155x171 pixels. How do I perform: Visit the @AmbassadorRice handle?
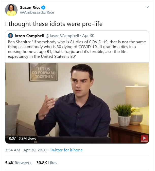point(37,12)
